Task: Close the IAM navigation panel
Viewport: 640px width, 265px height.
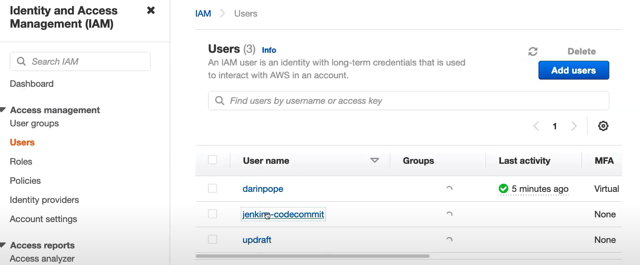Action: coord(151,11)
